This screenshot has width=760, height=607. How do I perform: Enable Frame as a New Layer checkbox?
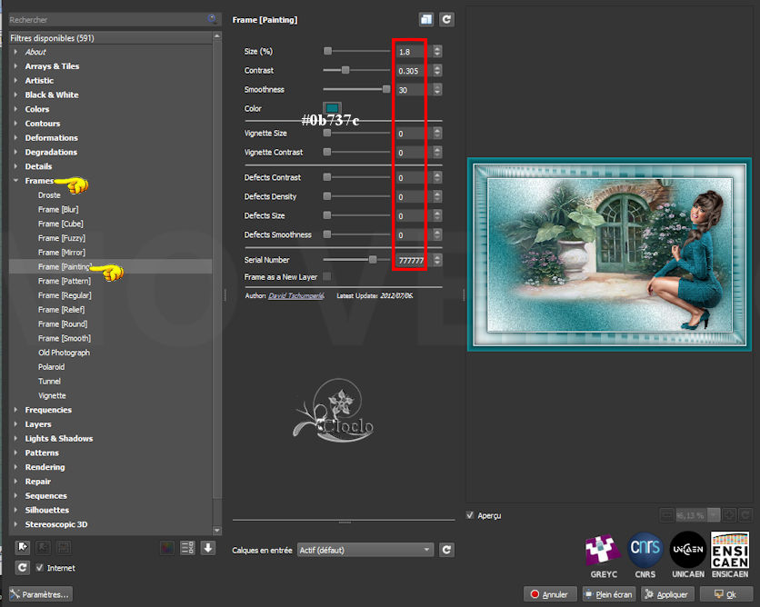coord(327,276)
